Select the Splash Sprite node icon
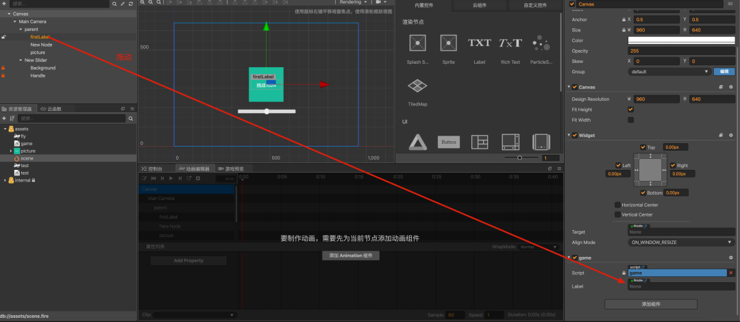740x322 pixels. coord(418,43)
